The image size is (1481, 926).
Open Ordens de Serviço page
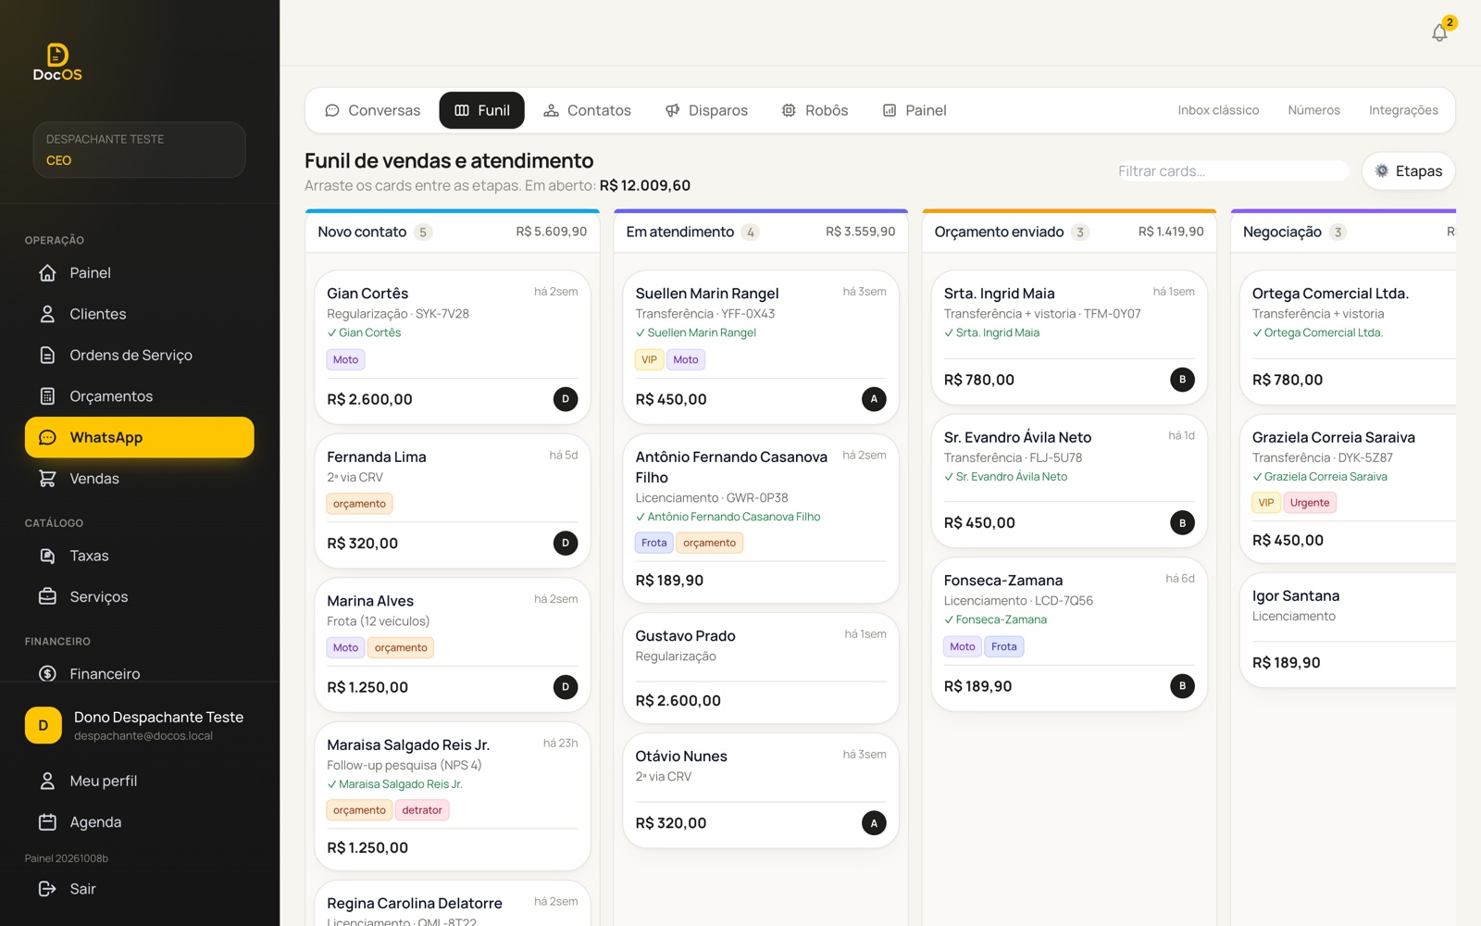coord(139,355)
